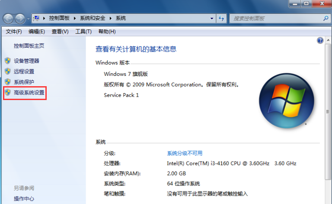Open the recent pages dropdown beside the Forward arrow

pyautogui.click(x=28, y=19)
